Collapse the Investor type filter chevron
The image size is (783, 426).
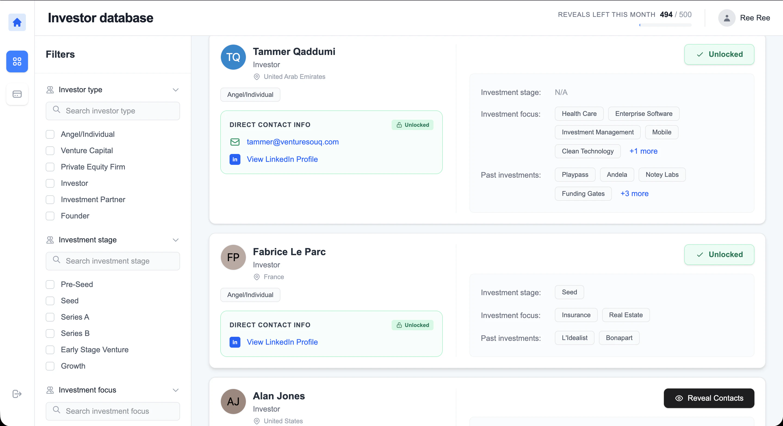pos(175,90)
